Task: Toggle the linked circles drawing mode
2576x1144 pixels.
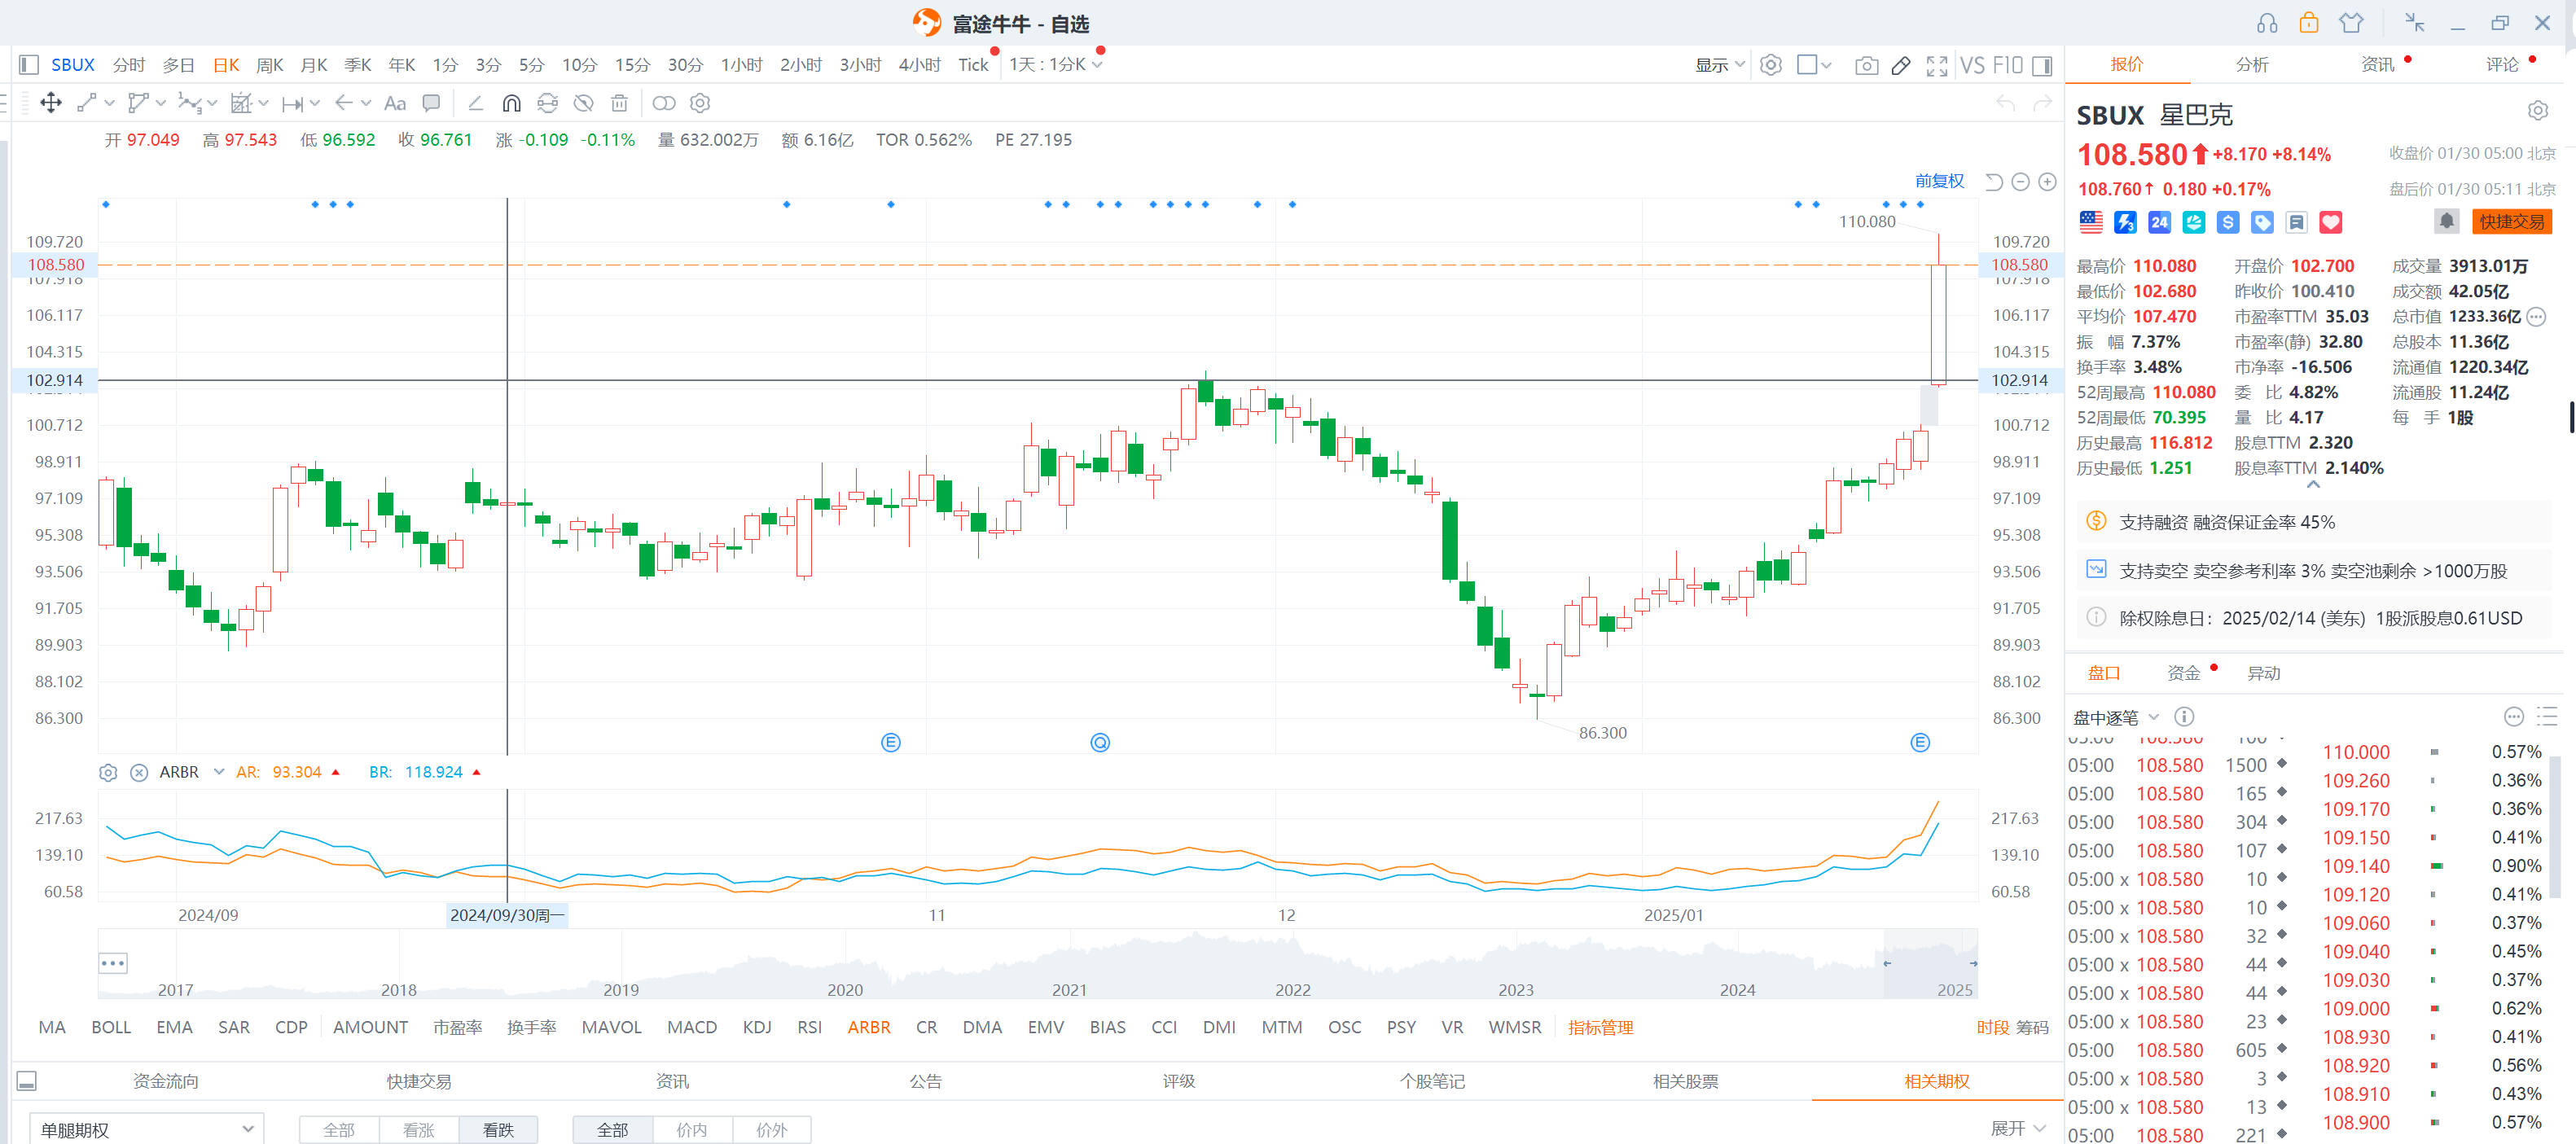Action: point(664,103)
